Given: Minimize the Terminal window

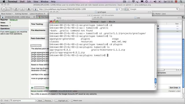Looking at the screenshot, I should 54,22.
